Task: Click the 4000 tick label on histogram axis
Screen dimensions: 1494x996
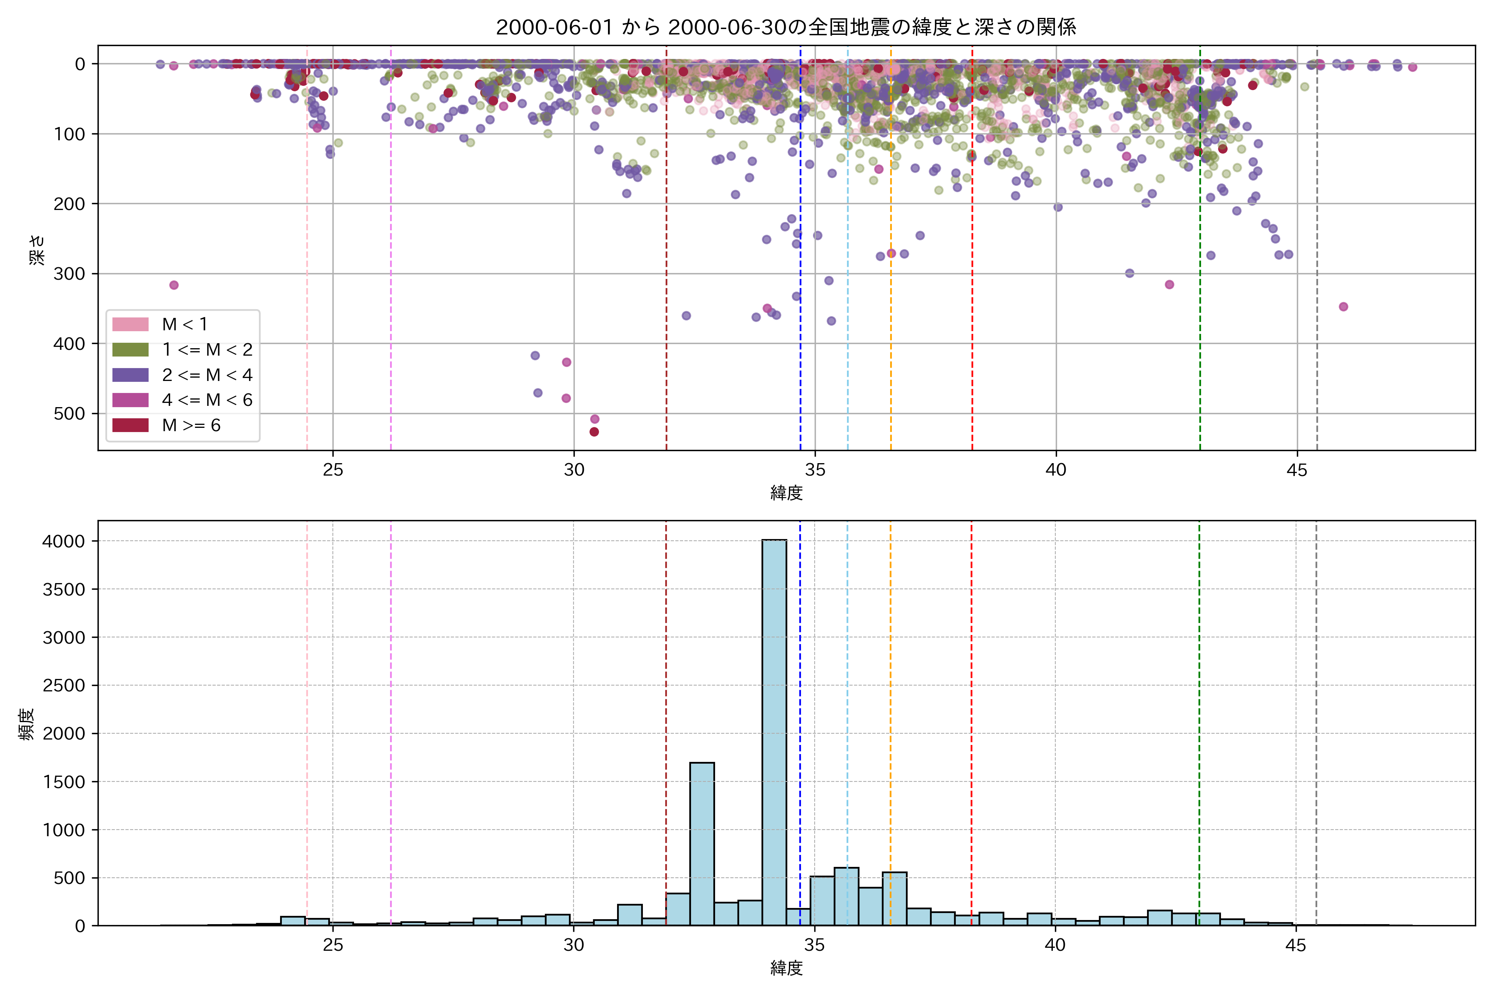Action: point(63,541)
